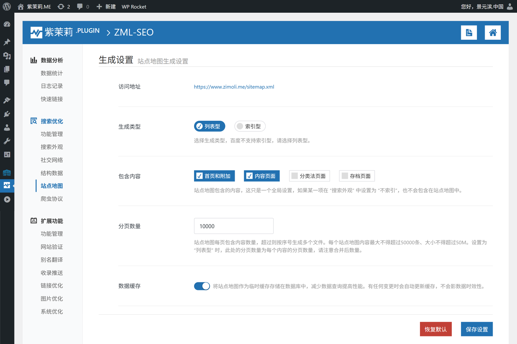Focus the 分页数量 input field
This screenshot has width=517, height=344.
tap(234, 226)
